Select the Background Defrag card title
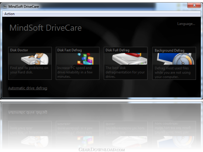The height and width of the screenshot is (152, 203). click(x=169, y=50)
